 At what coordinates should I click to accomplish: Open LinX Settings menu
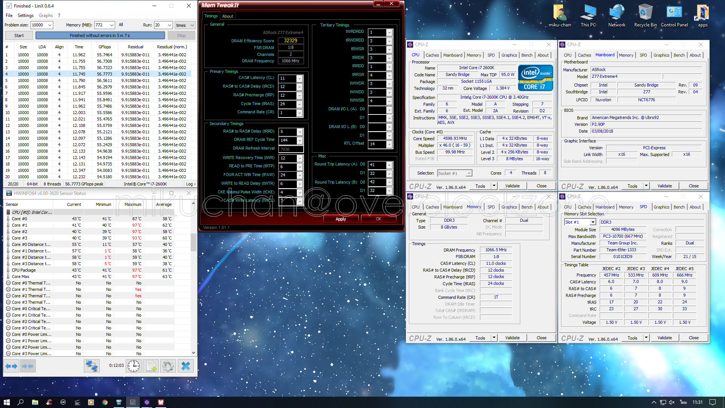(x=26, y=15)
